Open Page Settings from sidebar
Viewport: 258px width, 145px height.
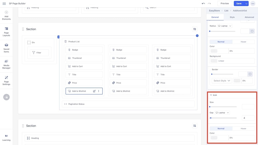tap(6, 80)
